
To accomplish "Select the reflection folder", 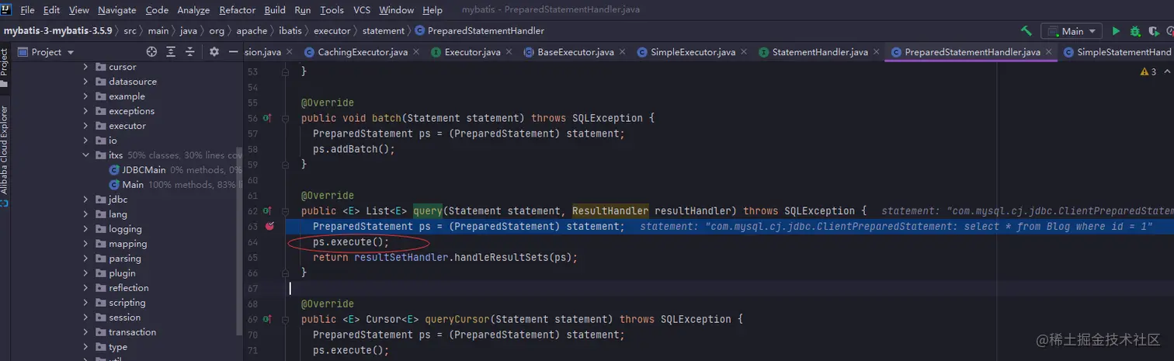I will pyautogui.click(x=128, y=288).
